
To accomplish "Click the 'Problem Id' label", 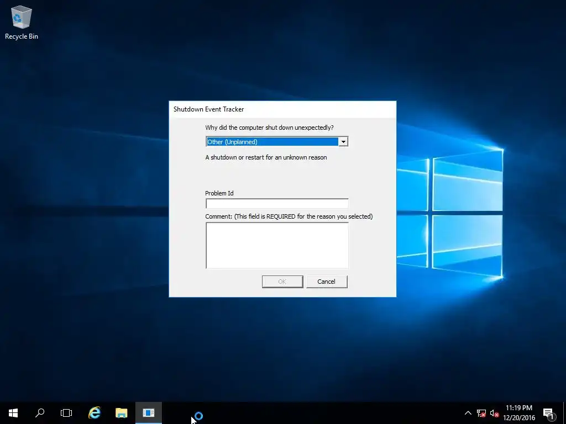I will (x=219, y=193).
